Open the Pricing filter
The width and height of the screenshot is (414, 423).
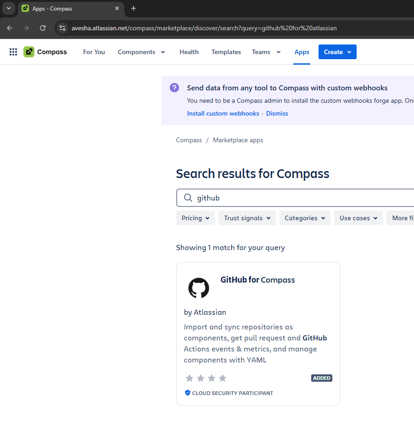(x=195, y=217)
